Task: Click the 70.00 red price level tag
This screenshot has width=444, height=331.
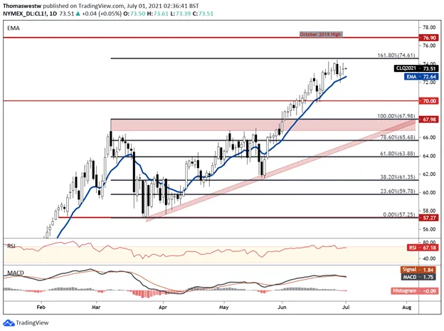Action: pos(429,101)
